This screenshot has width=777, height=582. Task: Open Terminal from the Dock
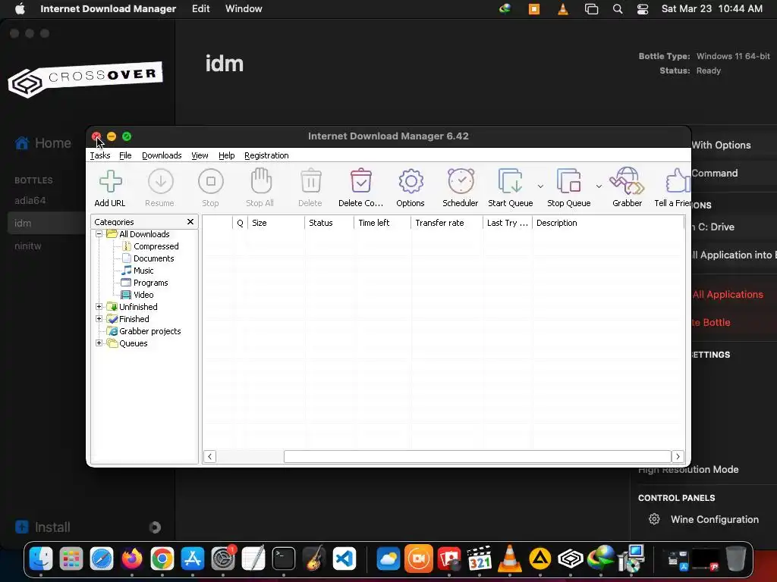284,559
